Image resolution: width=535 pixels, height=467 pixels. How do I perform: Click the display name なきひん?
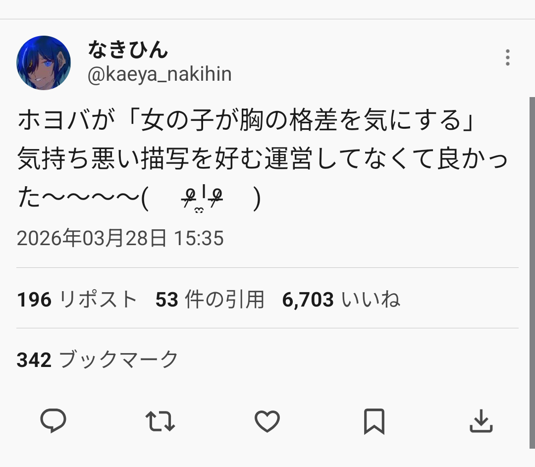[128, 50]
